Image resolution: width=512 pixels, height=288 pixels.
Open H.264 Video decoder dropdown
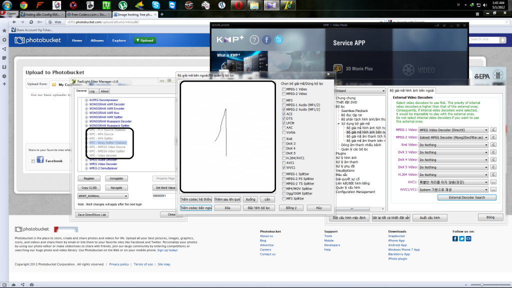click(x=453, y=174)
